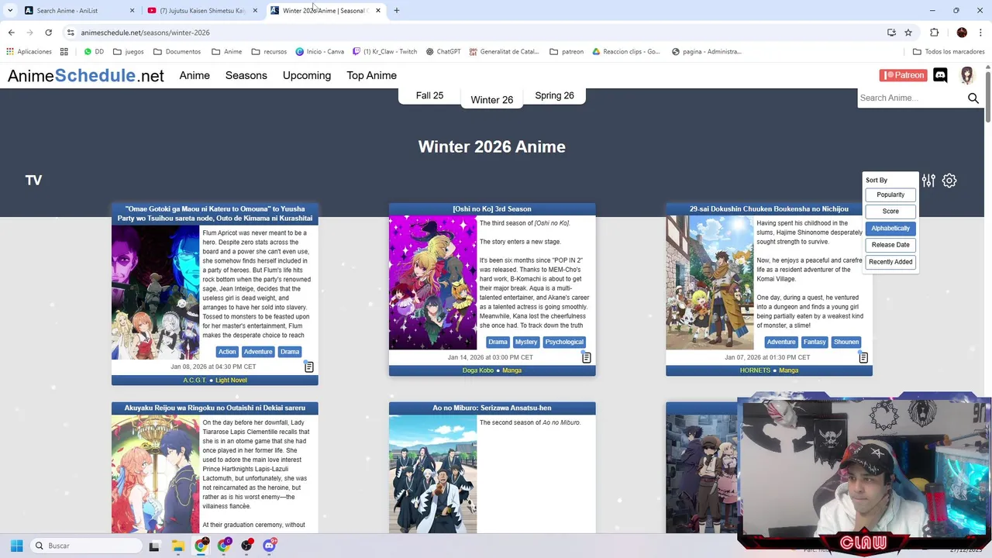Open the Upcoming menu item
992x558 pixels.
click(307, 75)
